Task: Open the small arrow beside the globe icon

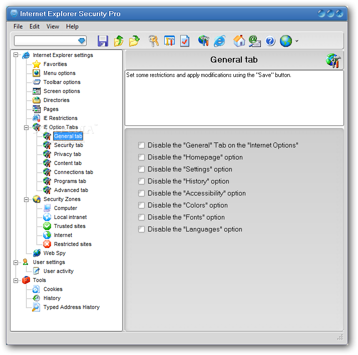Action: pos(296,41)
